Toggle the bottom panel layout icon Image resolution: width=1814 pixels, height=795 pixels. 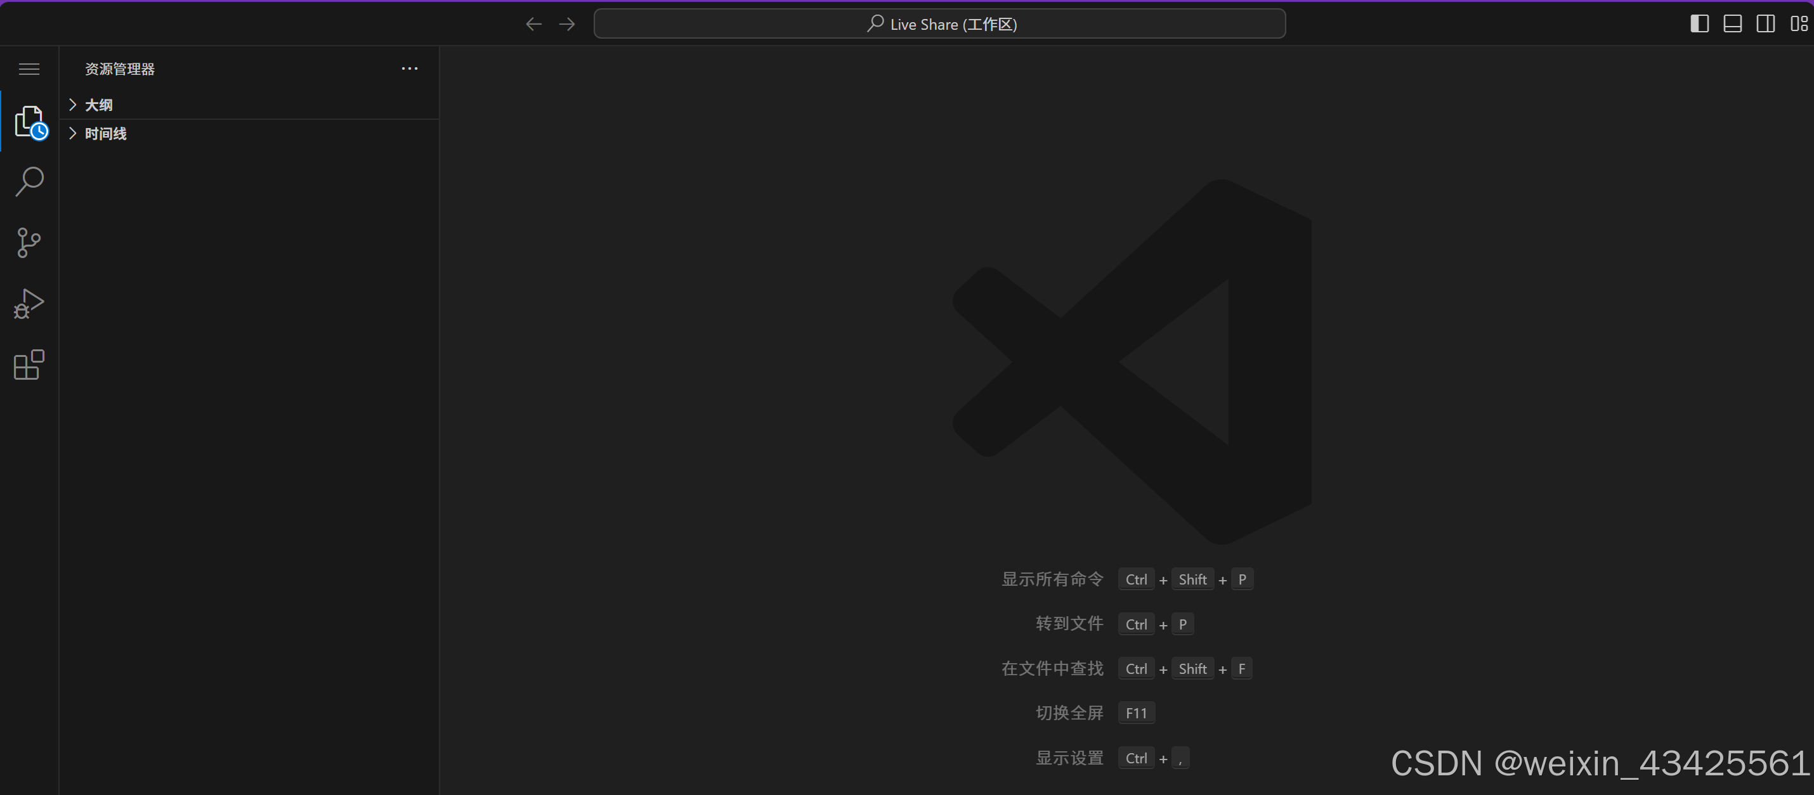point(1732,24)
